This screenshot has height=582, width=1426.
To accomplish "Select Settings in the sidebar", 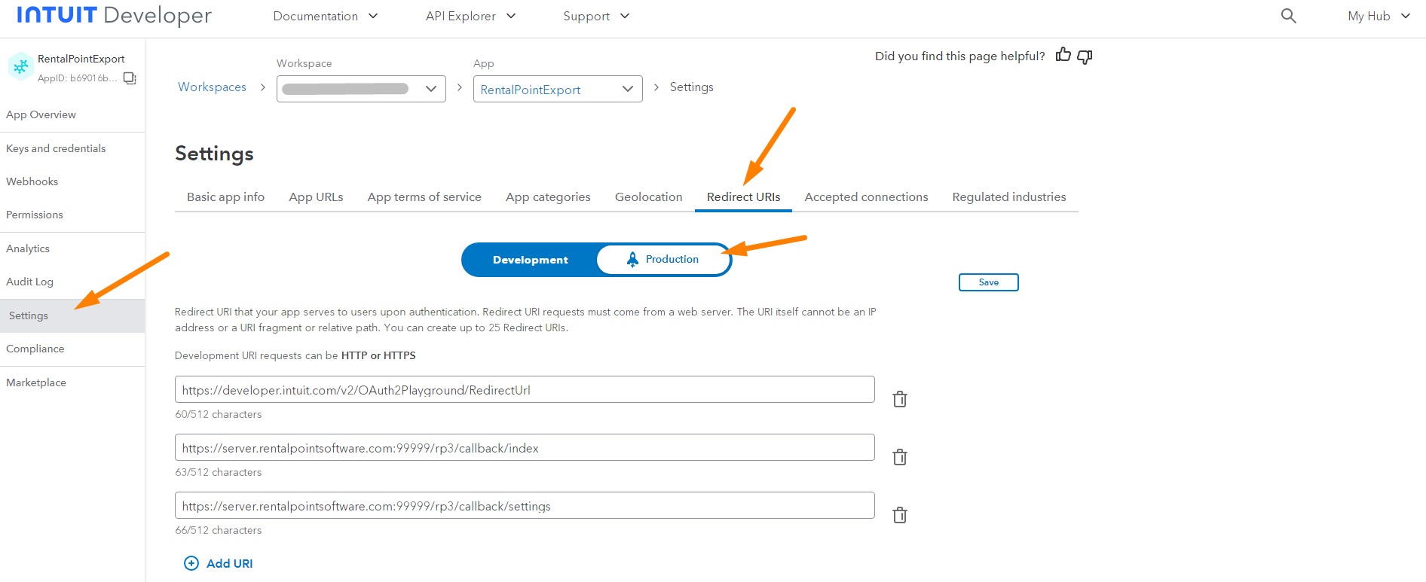I will pyautogui.click(x=72, y=315).
